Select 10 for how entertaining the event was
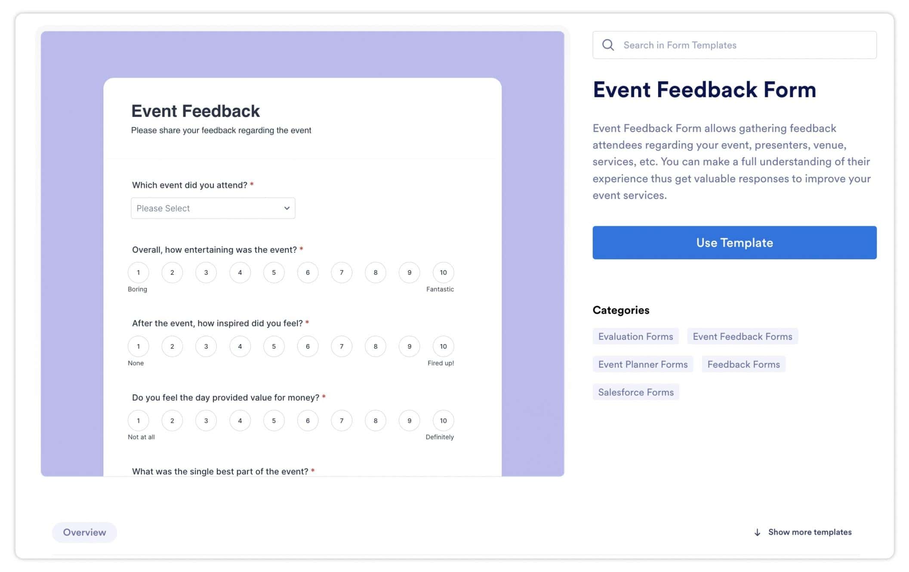 [443, 273]
